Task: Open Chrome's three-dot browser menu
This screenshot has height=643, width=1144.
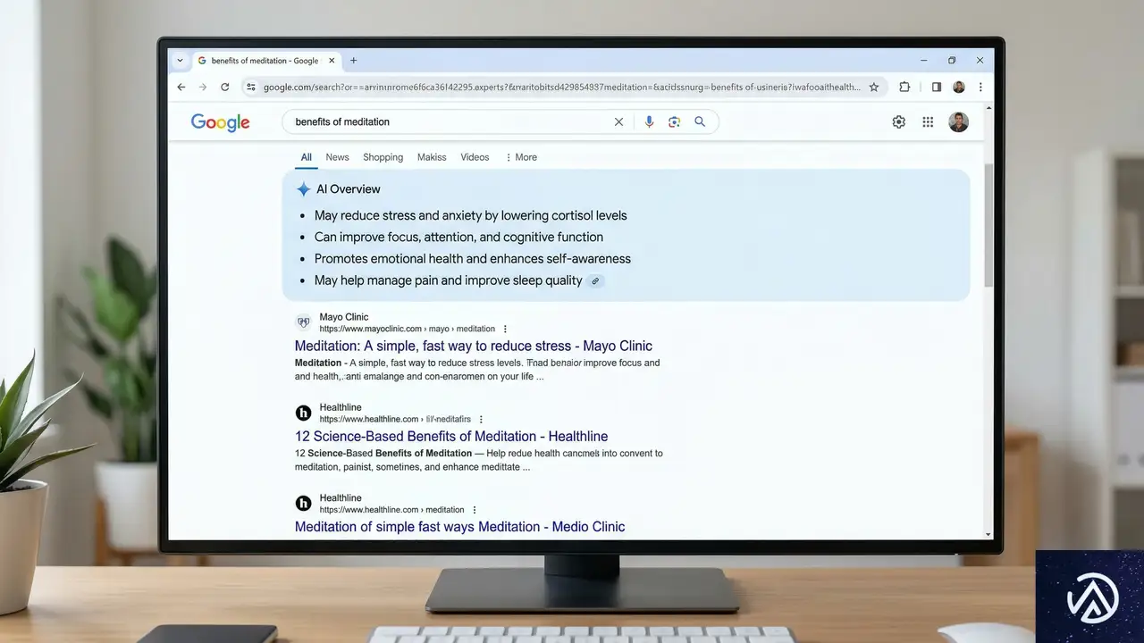Action: click(x=980, y=87)
